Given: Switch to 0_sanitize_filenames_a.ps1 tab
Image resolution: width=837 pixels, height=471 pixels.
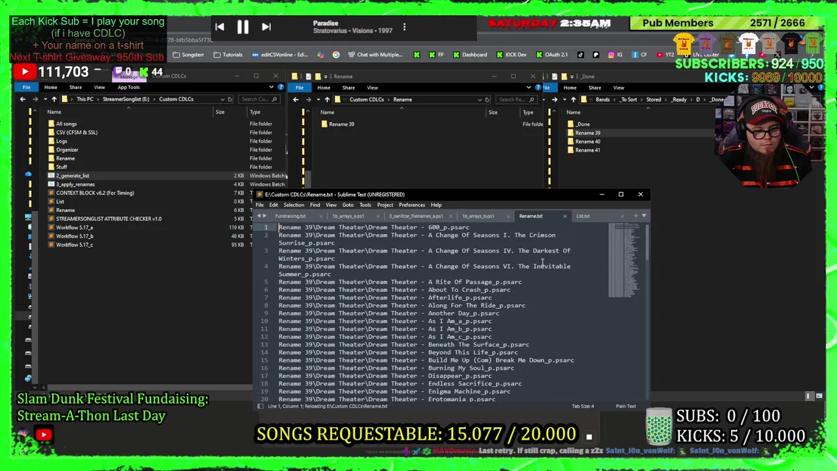Looking at the screenshot, I should (x=416, y=216).
